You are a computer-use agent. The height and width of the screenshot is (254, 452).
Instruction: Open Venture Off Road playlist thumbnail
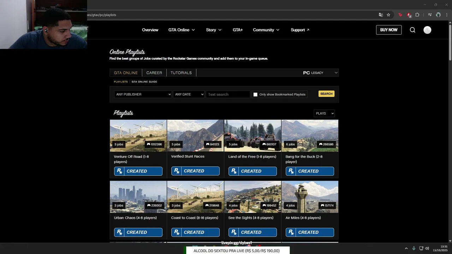coord(138,135)
